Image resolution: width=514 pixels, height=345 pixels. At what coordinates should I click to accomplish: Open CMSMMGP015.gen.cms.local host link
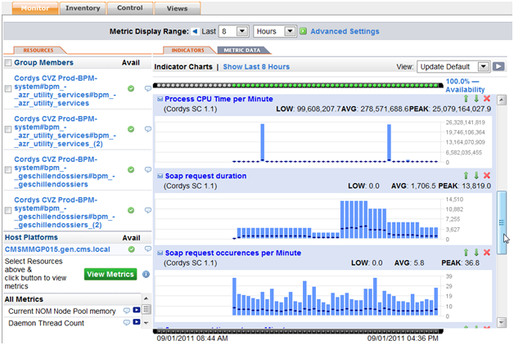[57, 249]
